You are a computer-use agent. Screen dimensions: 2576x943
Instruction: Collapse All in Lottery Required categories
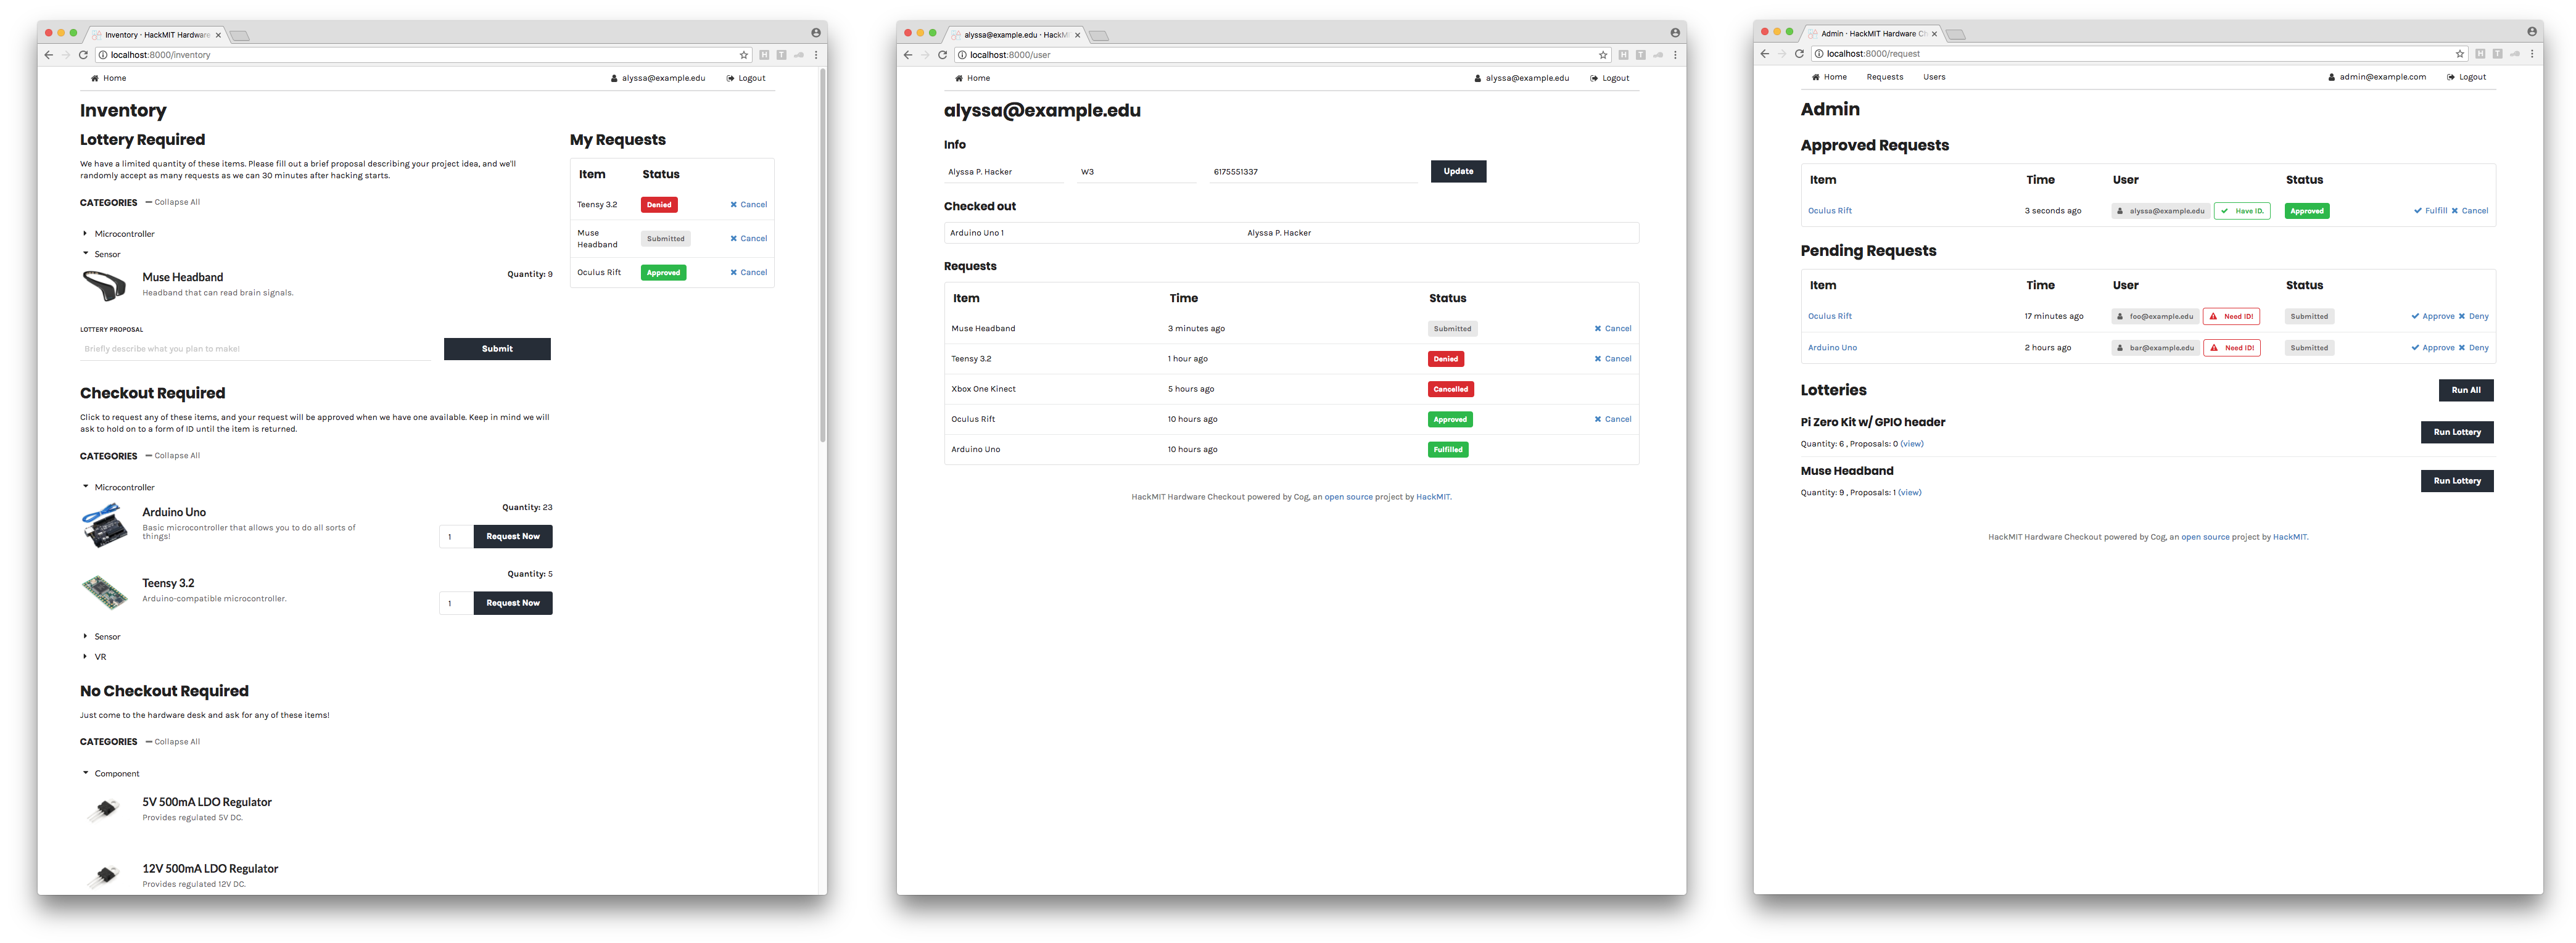coord(173,202)
